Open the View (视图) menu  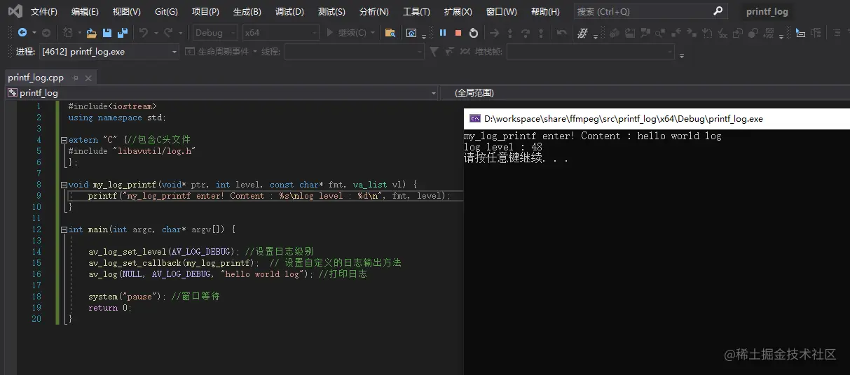click(x=126, y=11)
